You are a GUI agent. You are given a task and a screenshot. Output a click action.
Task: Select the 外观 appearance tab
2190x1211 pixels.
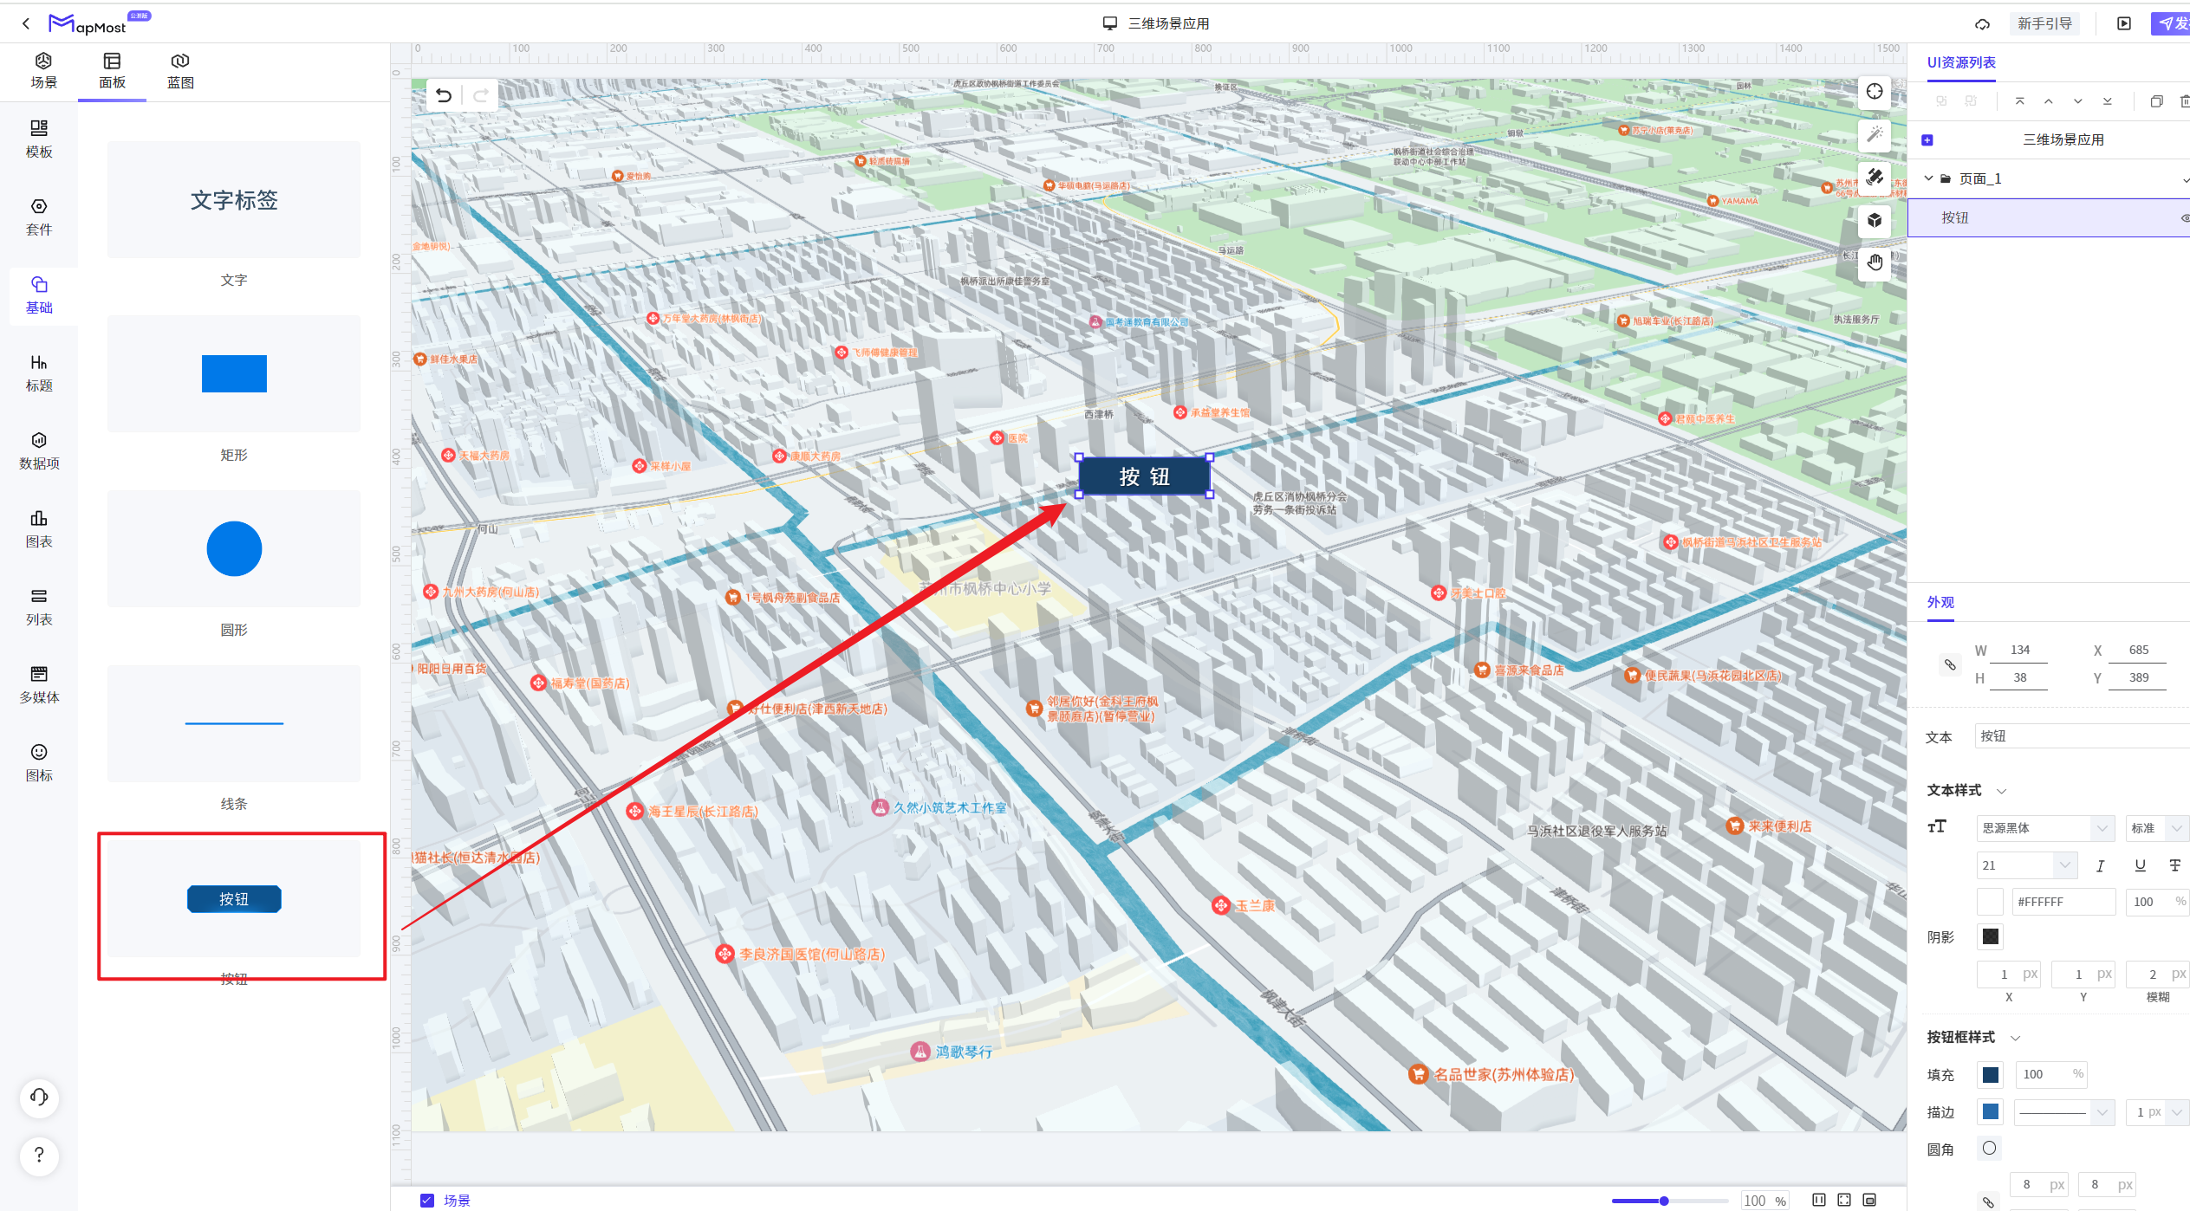click(1940, 602)
